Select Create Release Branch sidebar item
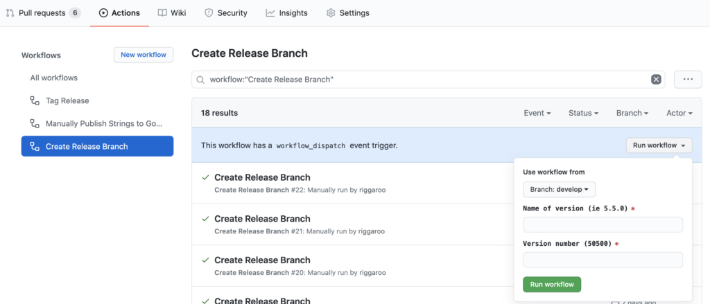 coord(97,146)
